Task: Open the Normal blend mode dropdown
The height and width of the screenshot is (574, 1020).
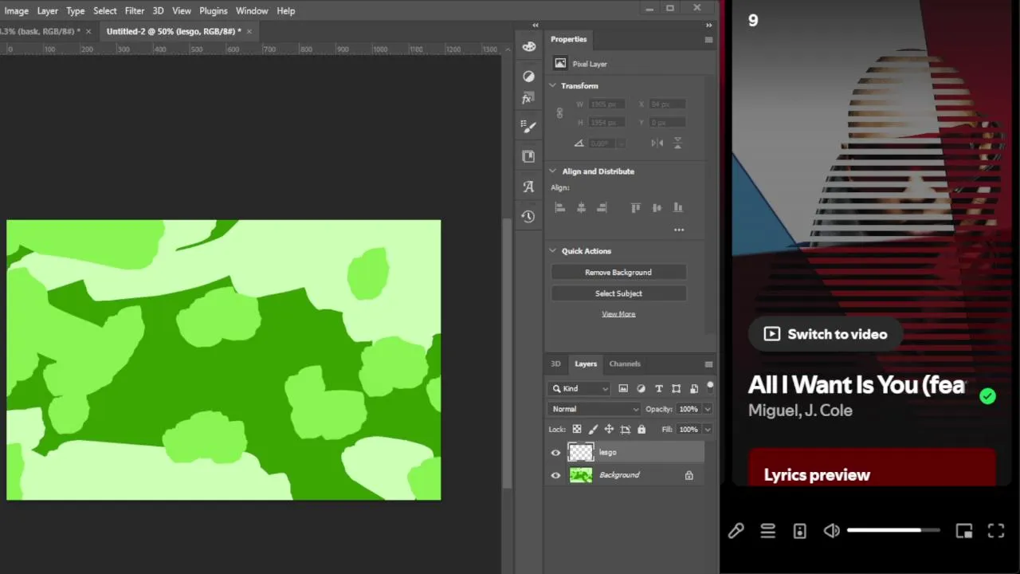Action: pos(594,409)
